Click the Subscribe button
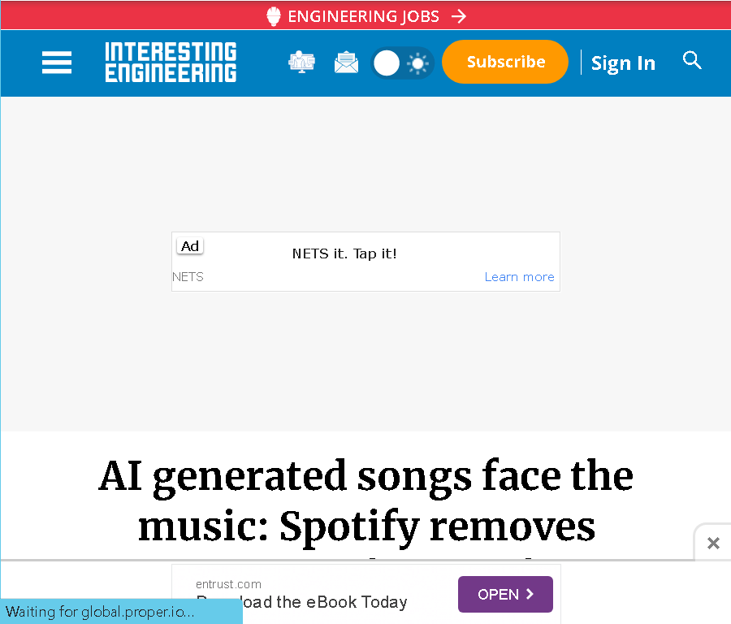 coord(505,62)
